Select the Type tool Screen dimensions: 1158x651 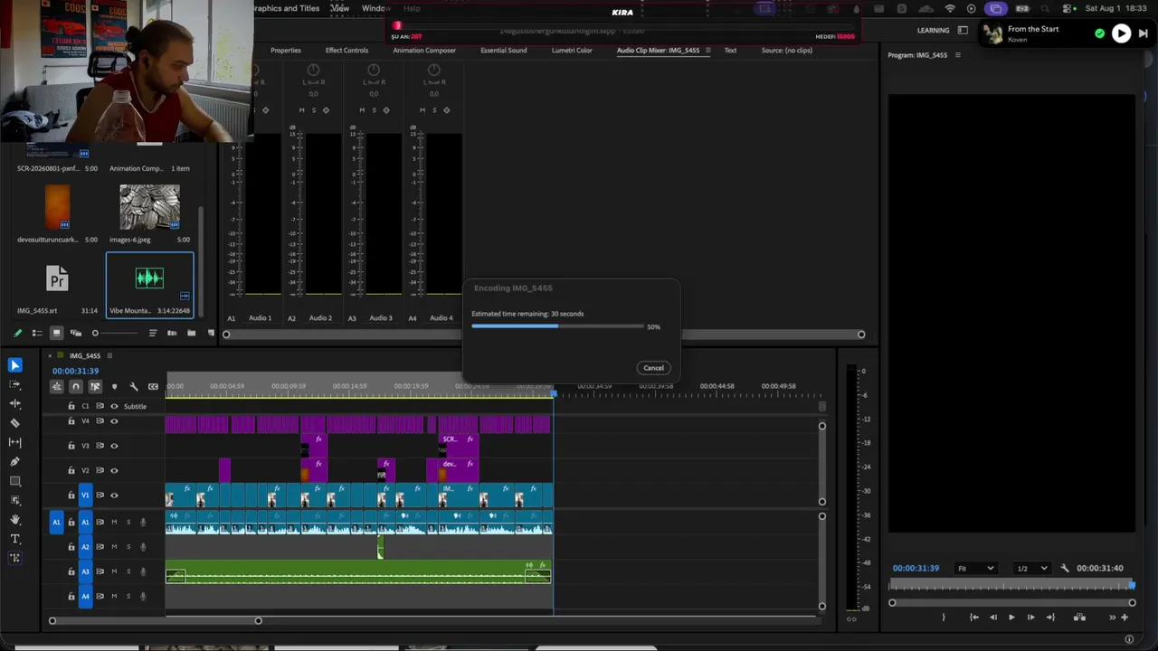[x=15, y=539]
